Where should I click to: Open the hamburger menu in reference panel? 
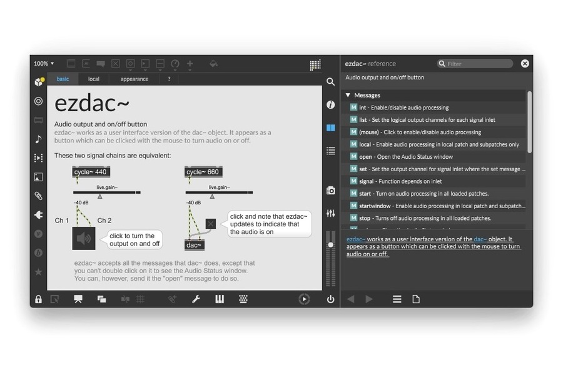pos(397,299)
